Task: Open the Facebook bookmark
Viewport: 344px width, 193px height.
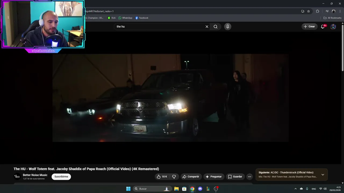Action: coord(142,18)
